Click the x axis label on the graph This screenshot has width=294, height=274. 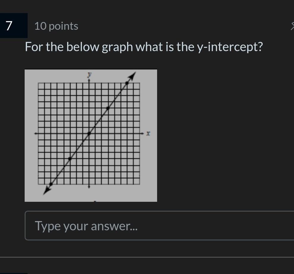click(x=148, y=133)
